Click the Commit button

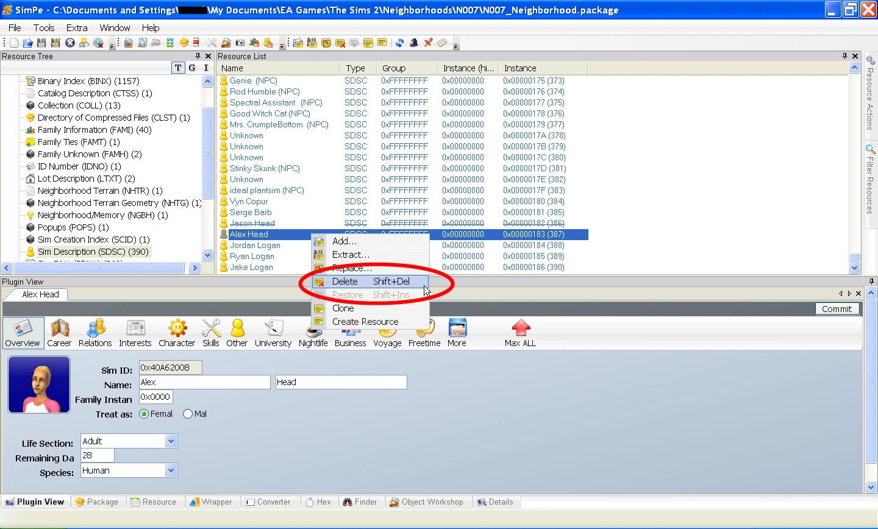pos(837,309)
